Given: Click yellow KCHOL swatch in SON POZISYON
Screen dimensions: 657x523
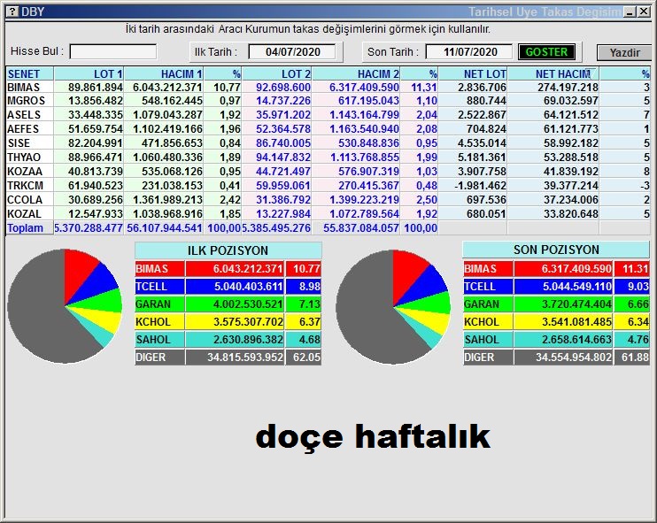Looking at the screenshot, I should (488, 322).
